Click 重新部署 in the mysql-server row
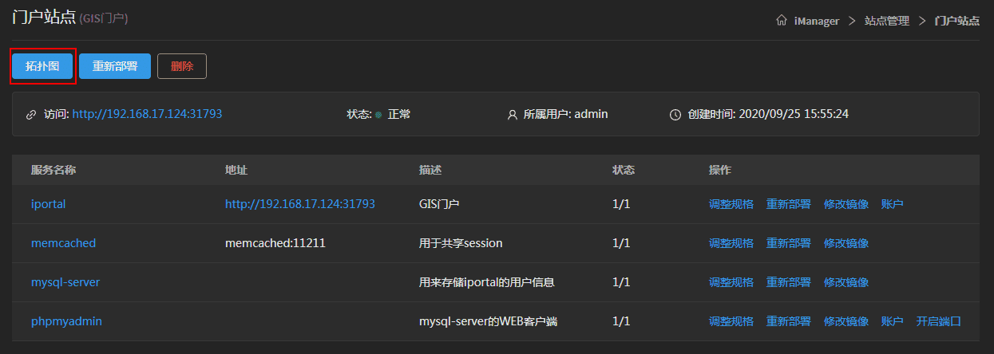The height and width of the screenshot is (354, 994). point(788,282)
